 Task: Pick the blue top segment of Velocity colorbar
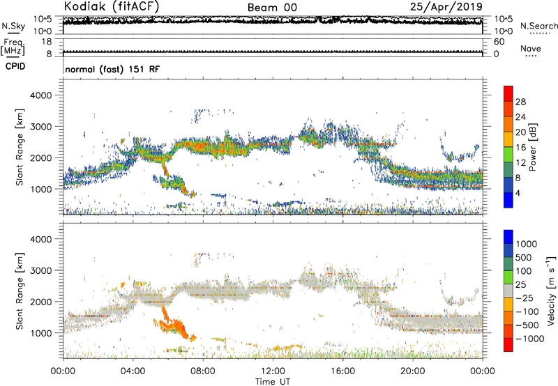pos(508,237)
